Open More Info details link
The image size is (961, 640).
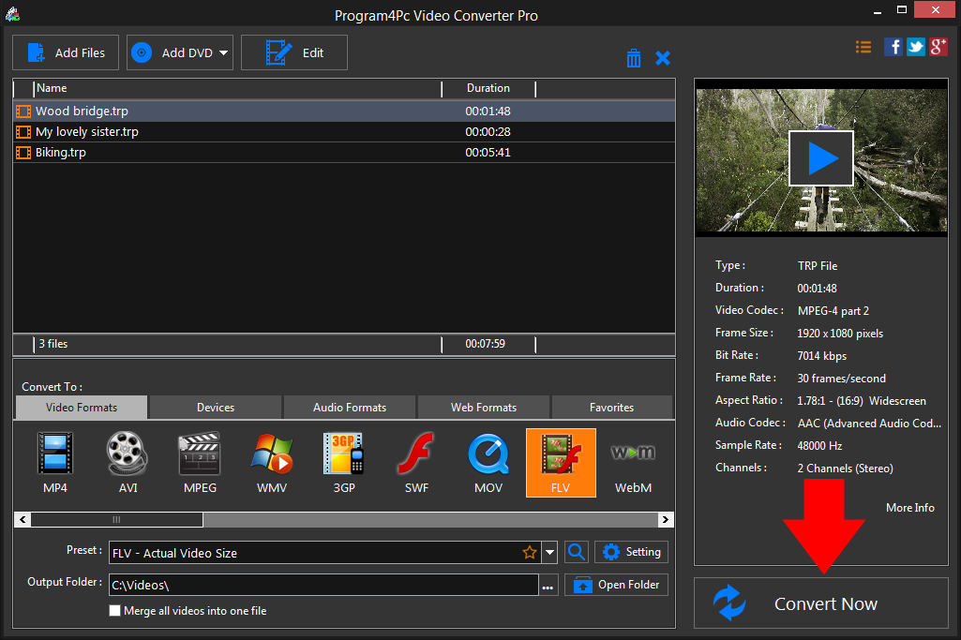click(909, 507)
